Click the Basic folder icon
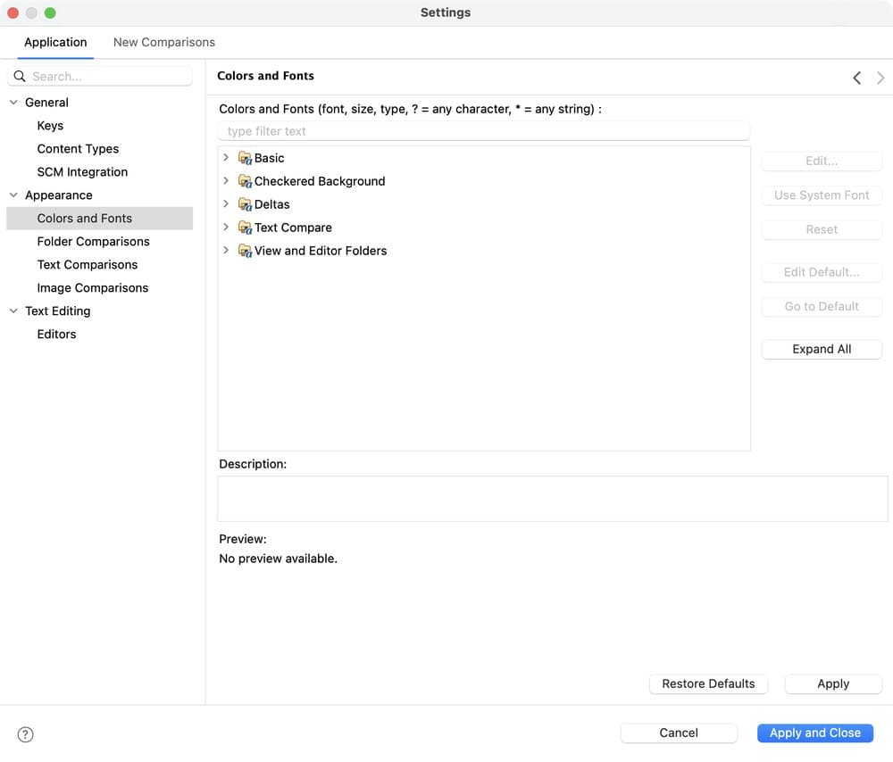 245,158
